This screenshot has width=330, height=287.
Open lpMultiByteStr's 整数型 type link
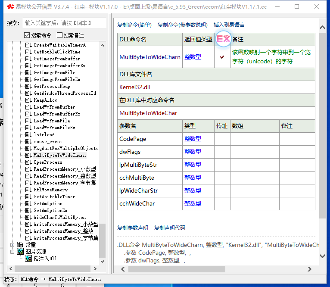(x=193, y=165)
